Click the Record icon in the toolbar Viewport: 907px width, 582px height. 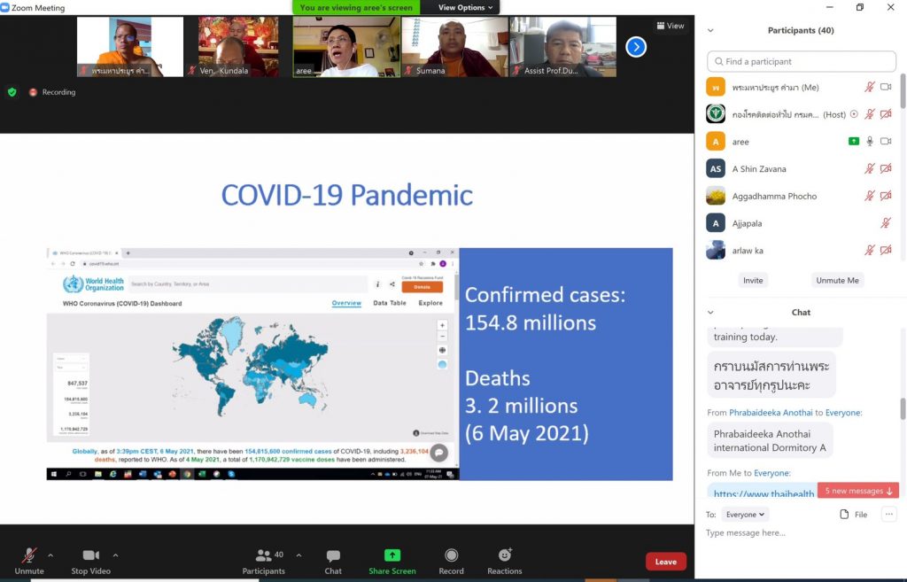[451, 555]
